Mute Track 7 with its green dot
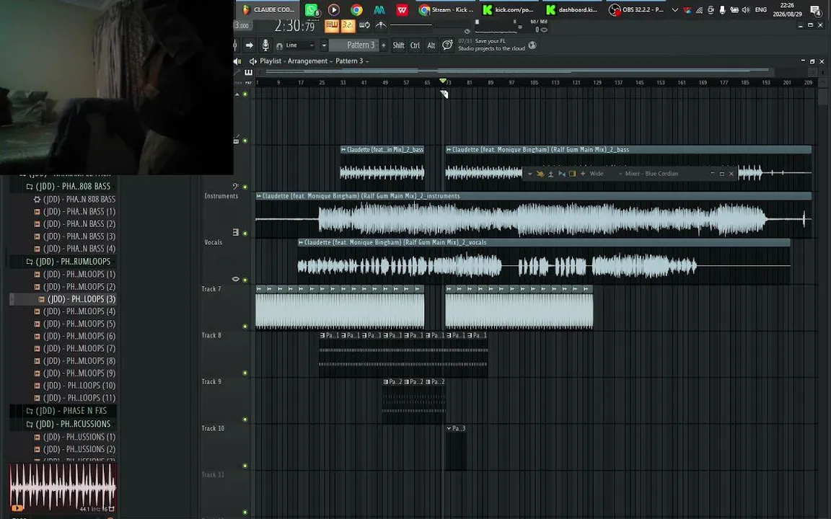 tap(245, 327)
